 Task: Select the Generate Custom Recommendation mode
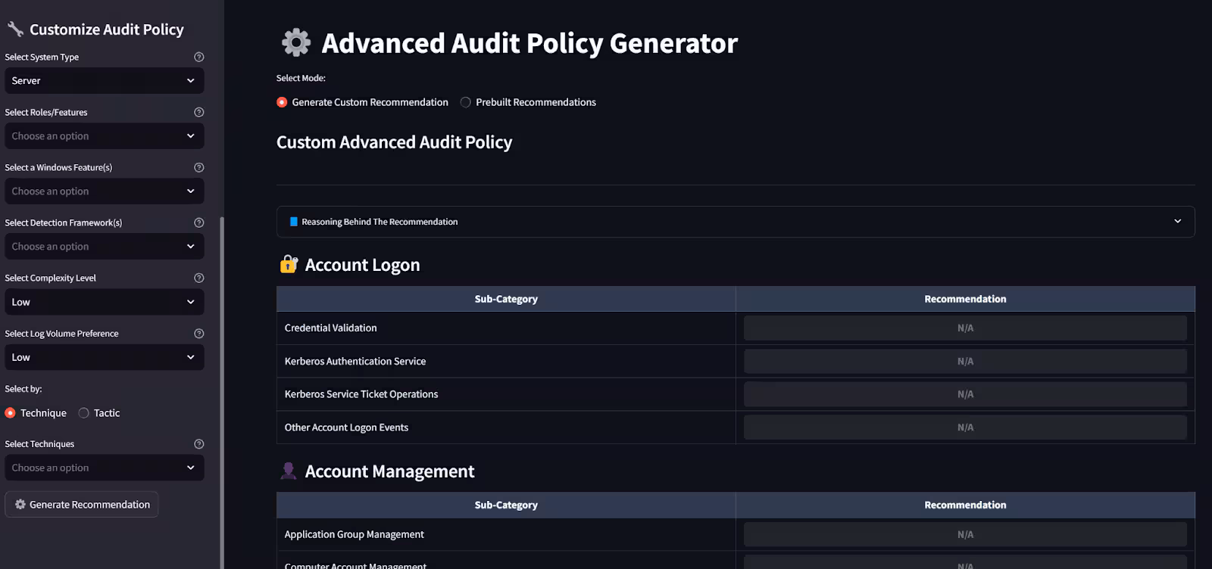(x=282, y=102)
